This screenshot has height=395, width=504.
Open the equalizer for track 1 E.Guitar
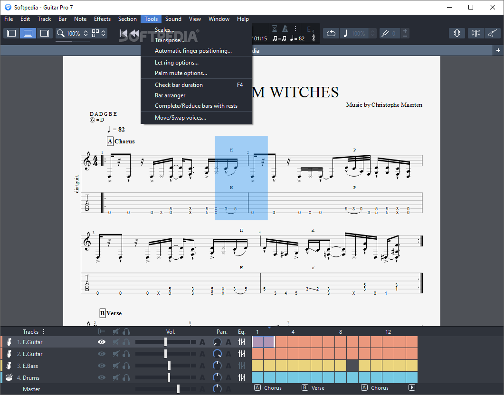click(242, 342)
